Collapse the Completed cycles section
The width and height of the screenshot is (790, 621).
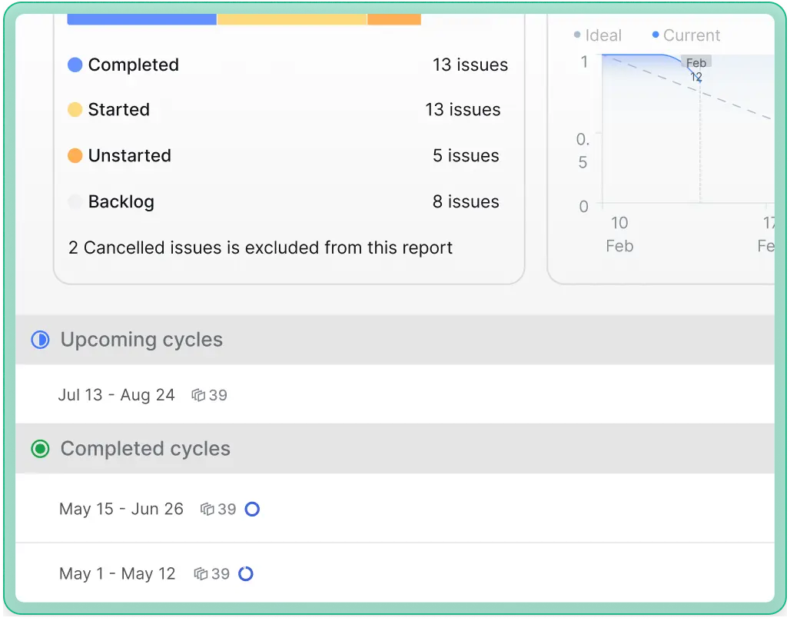(145, 449)
